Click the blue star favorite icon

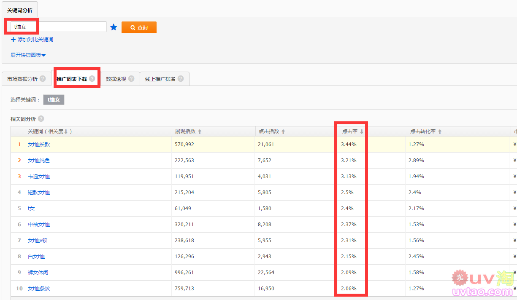[x=114, y=27]
